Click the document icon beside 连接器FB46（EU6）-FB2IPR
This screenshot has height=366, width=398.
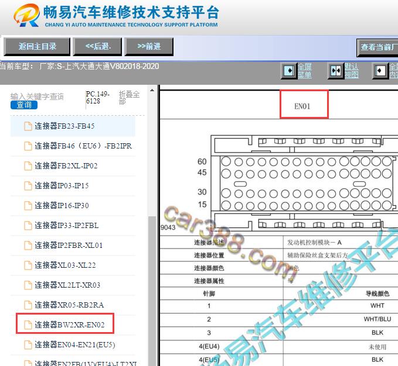pos(28,146)
